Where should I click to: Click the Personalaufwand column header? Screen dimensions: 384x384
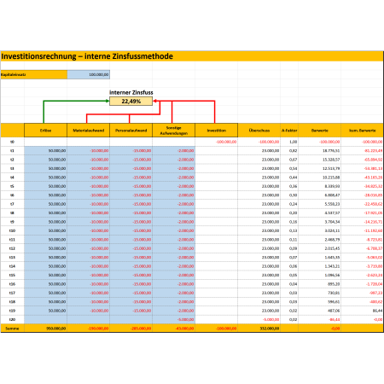point(131,131)
